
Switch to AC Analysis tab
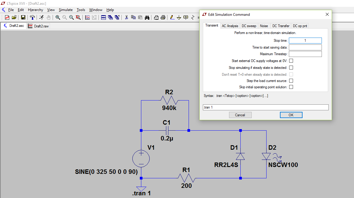point(230,26)
